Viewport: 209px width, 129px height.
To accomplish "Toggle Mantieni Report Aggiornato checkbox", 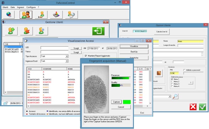I will coord(86,56).
